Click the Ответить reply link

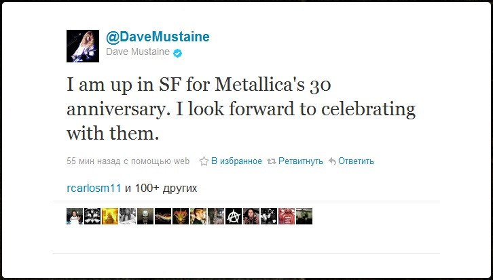coord(356,161)
